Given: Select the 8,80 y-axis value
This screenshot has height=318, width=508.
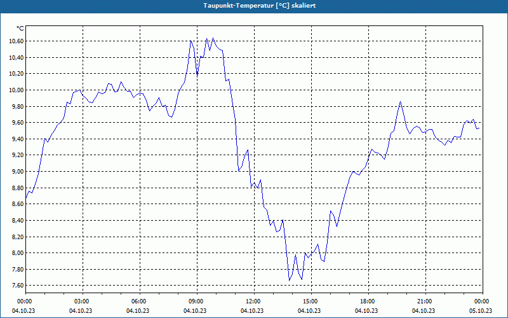Looking at the screenshot, I should [18, 188].
